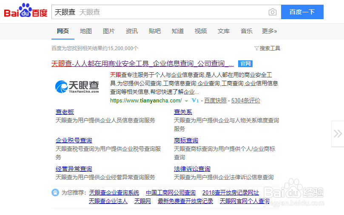This screenshot has width=344, height=215.
Task: Expand the dropdown arrow beside the URL
Action: [187, 101]
